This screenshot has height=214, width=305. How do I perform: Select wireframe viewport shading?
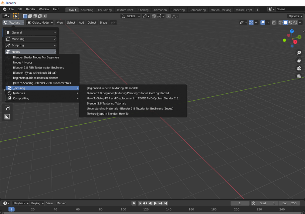tap(280, 22)
